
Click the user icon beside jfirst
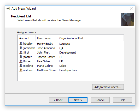[21, 52]
